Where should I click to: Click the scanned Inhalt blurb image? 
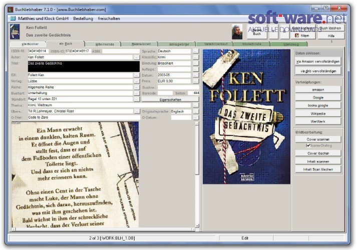76,174
